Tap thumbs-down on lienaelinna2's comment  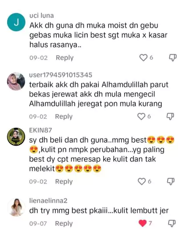pyautogui.click(x=172, y=223)
